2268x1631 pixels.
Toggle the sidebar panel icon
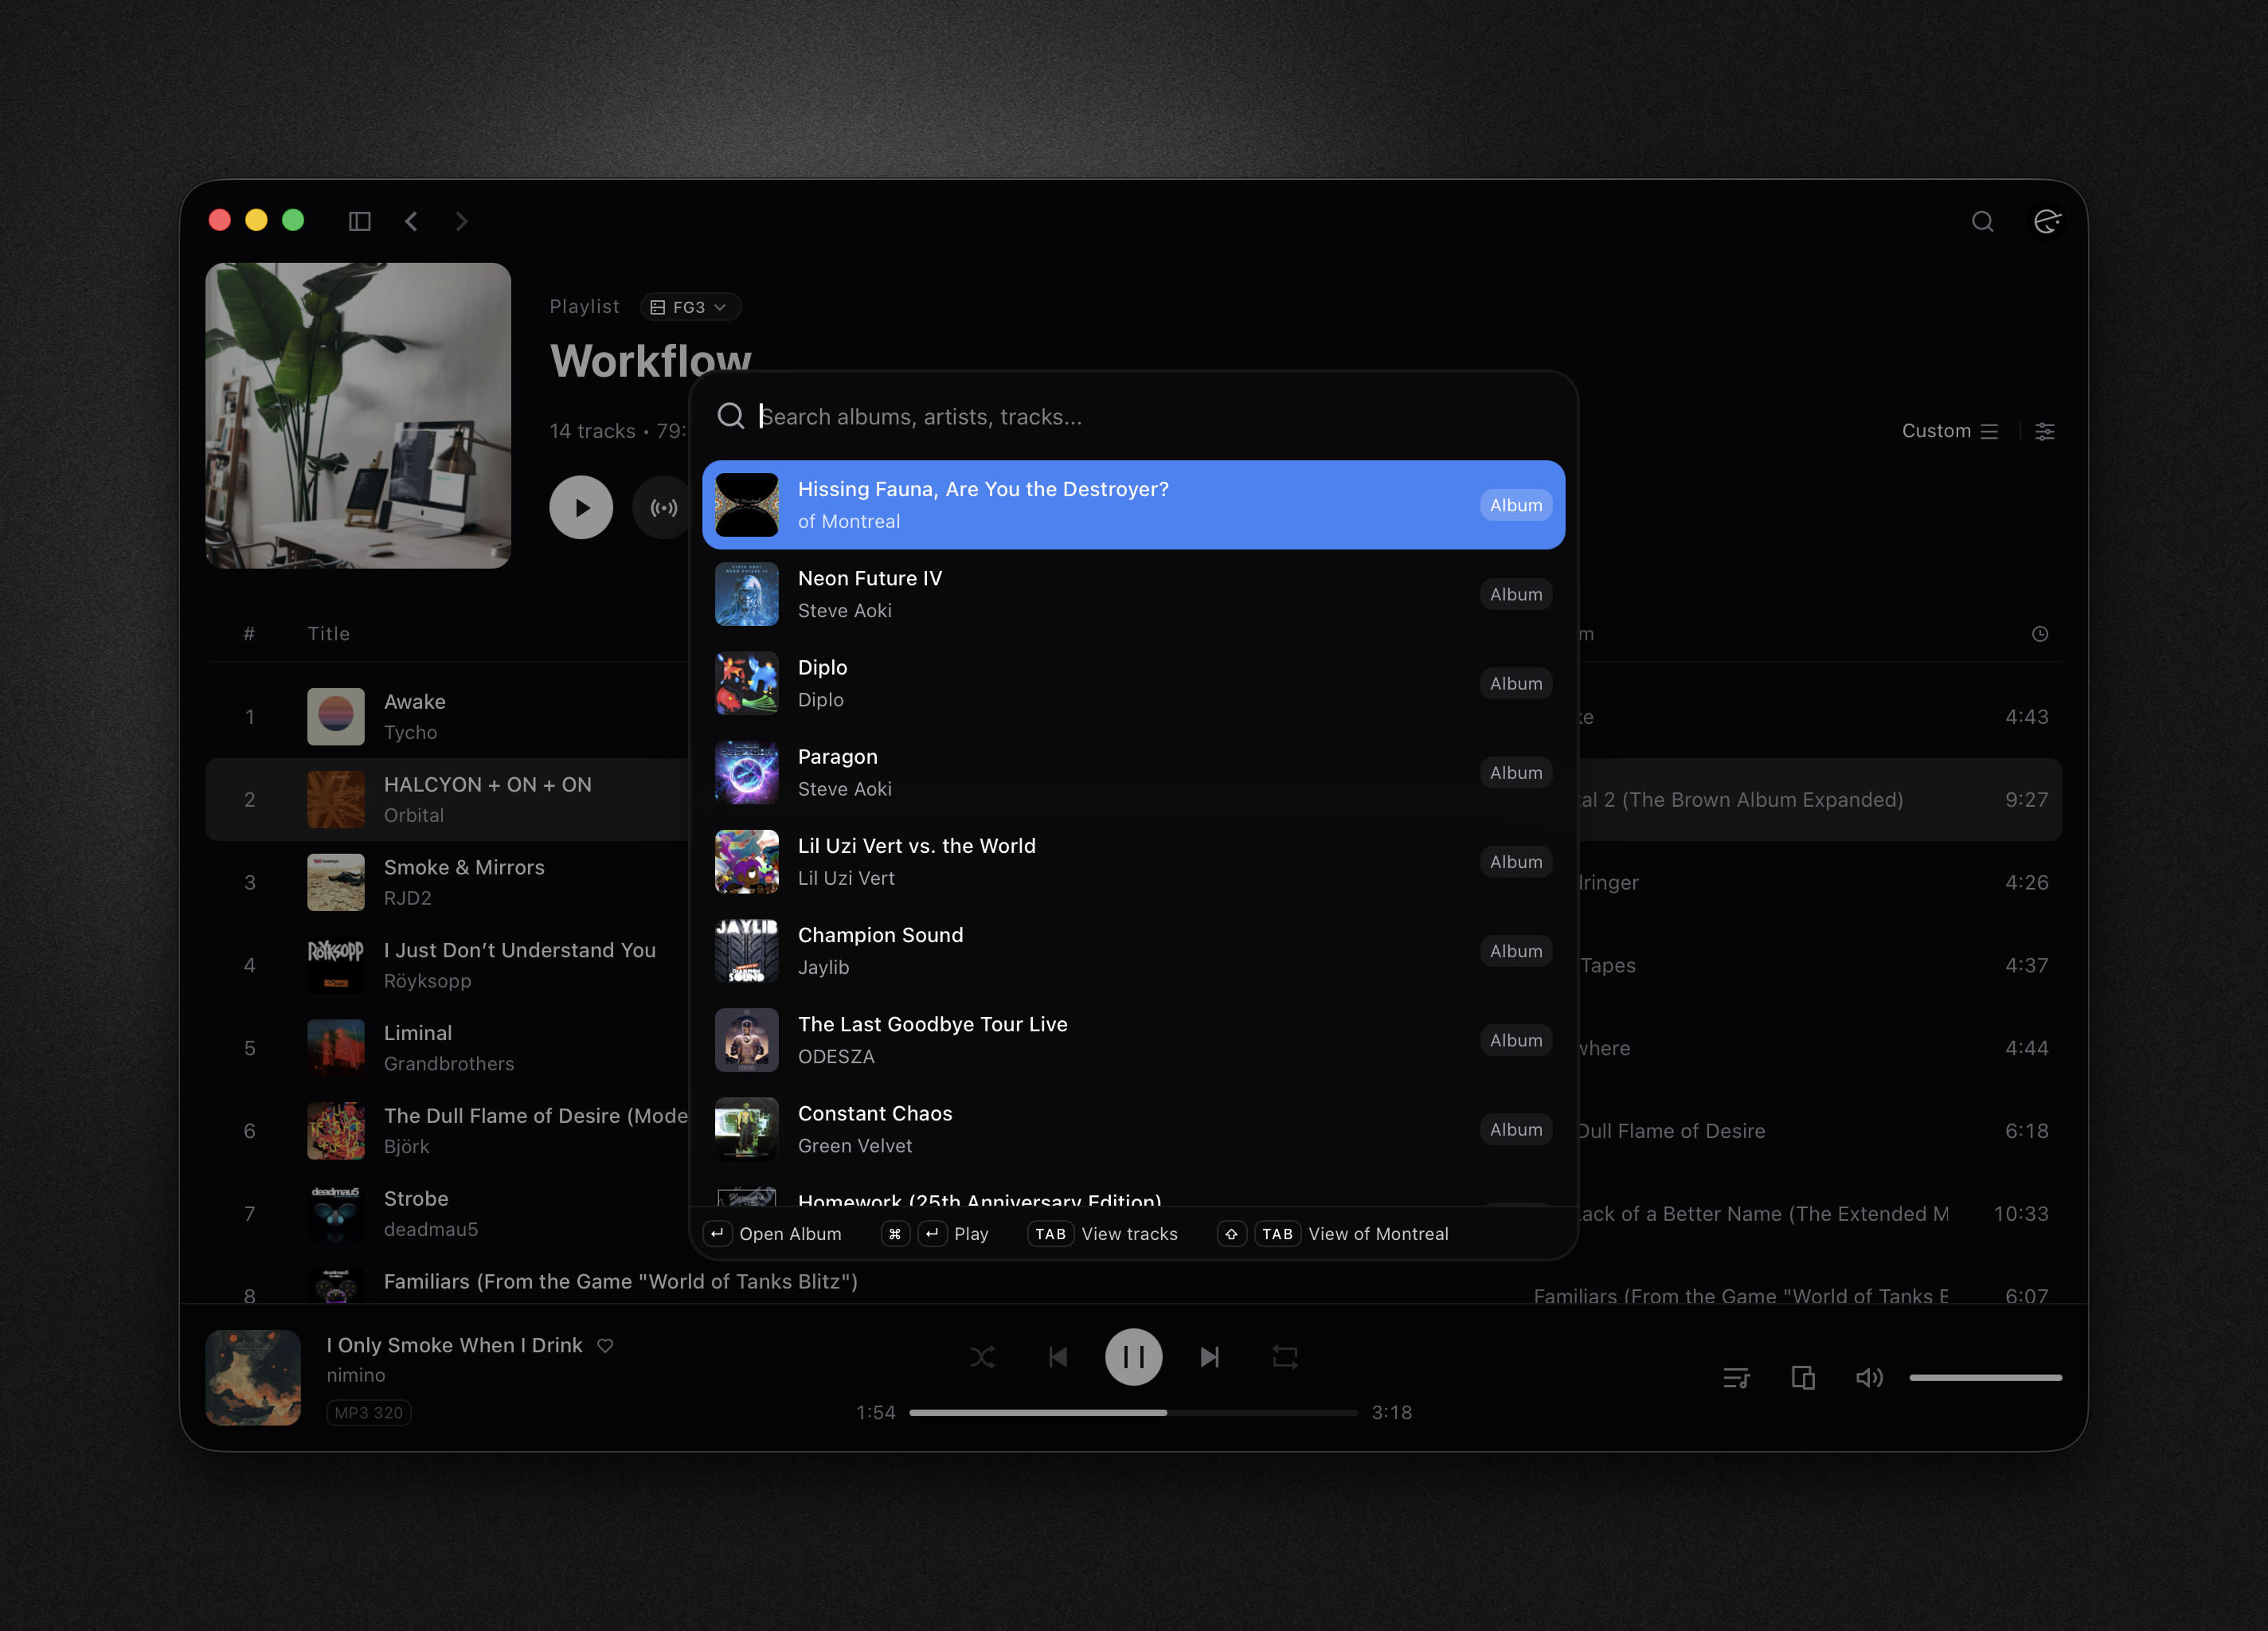click(x=359, y=221)
